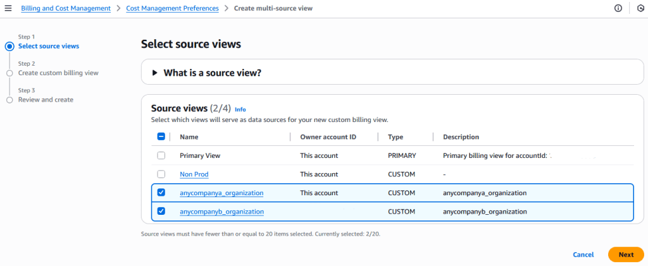The image size is (648, 266).
Task: Check the Non Prod checkbox
Action: pos(161,174)
